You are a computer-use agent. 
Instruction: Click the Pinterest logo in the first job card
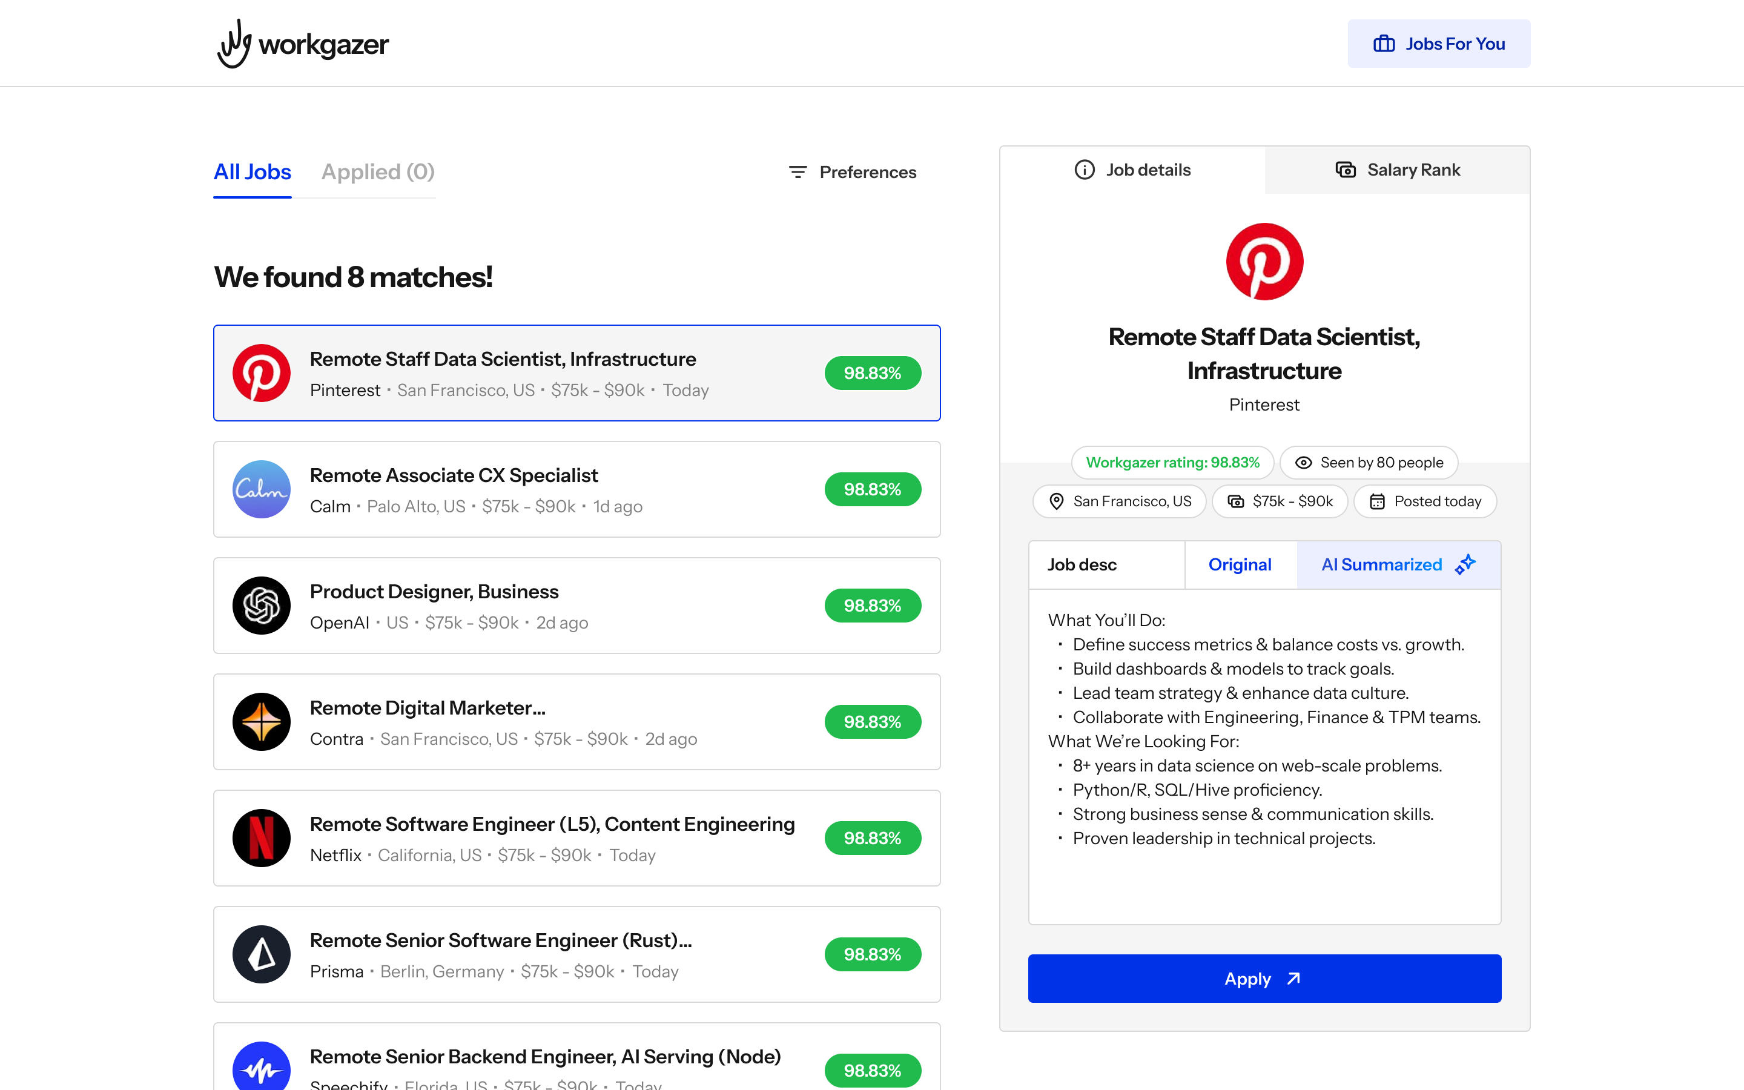click(262, 372)
